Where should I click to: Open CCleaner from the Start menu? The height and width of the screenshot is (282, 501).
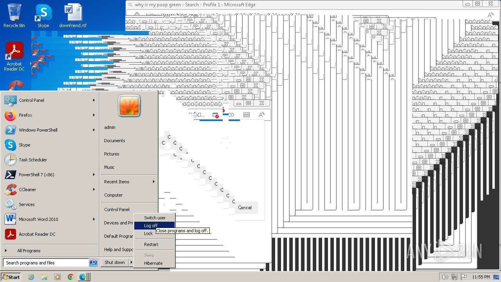point(49,190)
